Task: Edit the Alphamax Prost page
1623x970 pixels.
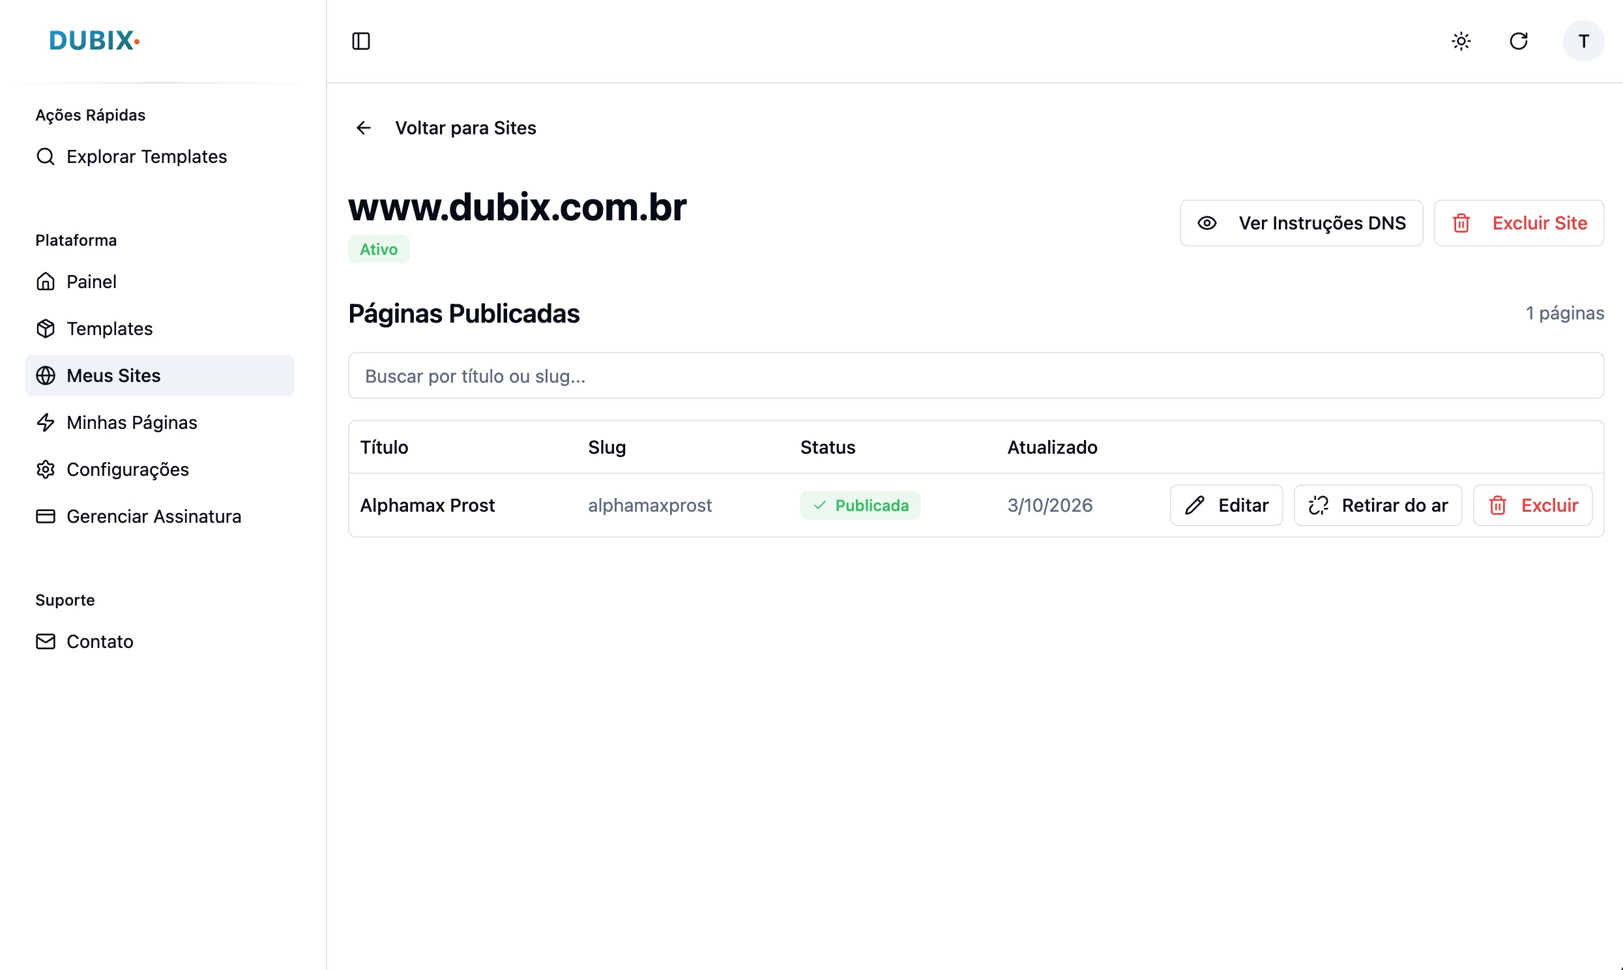Action: (x=1226, y=505)
